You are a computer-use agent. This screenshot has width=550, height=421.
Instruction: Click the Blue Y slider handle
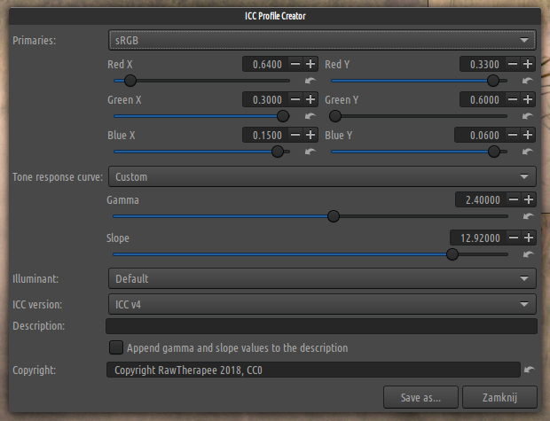point(494,152)
